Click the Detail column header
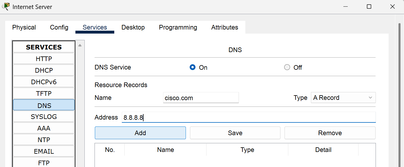The height and width of the screenshot is (167, 404). 323,150
